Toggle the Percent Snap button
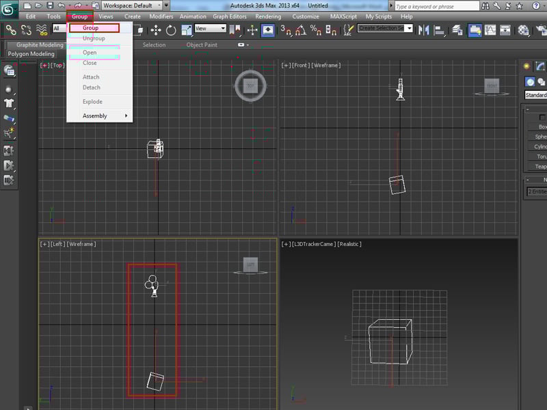 point(316,30)
